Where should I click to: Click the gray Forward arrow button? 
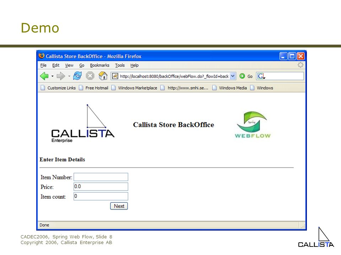coord(61,76)
